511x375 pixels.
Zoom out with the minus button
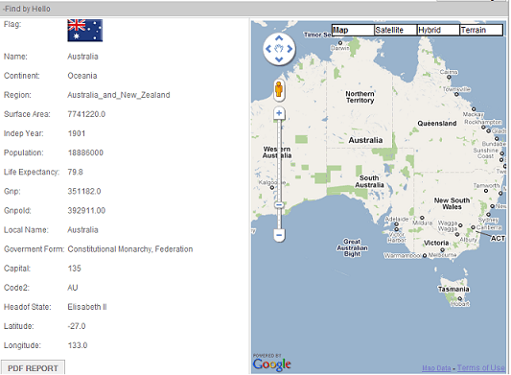pyautogui.click(x=279, y=235)
